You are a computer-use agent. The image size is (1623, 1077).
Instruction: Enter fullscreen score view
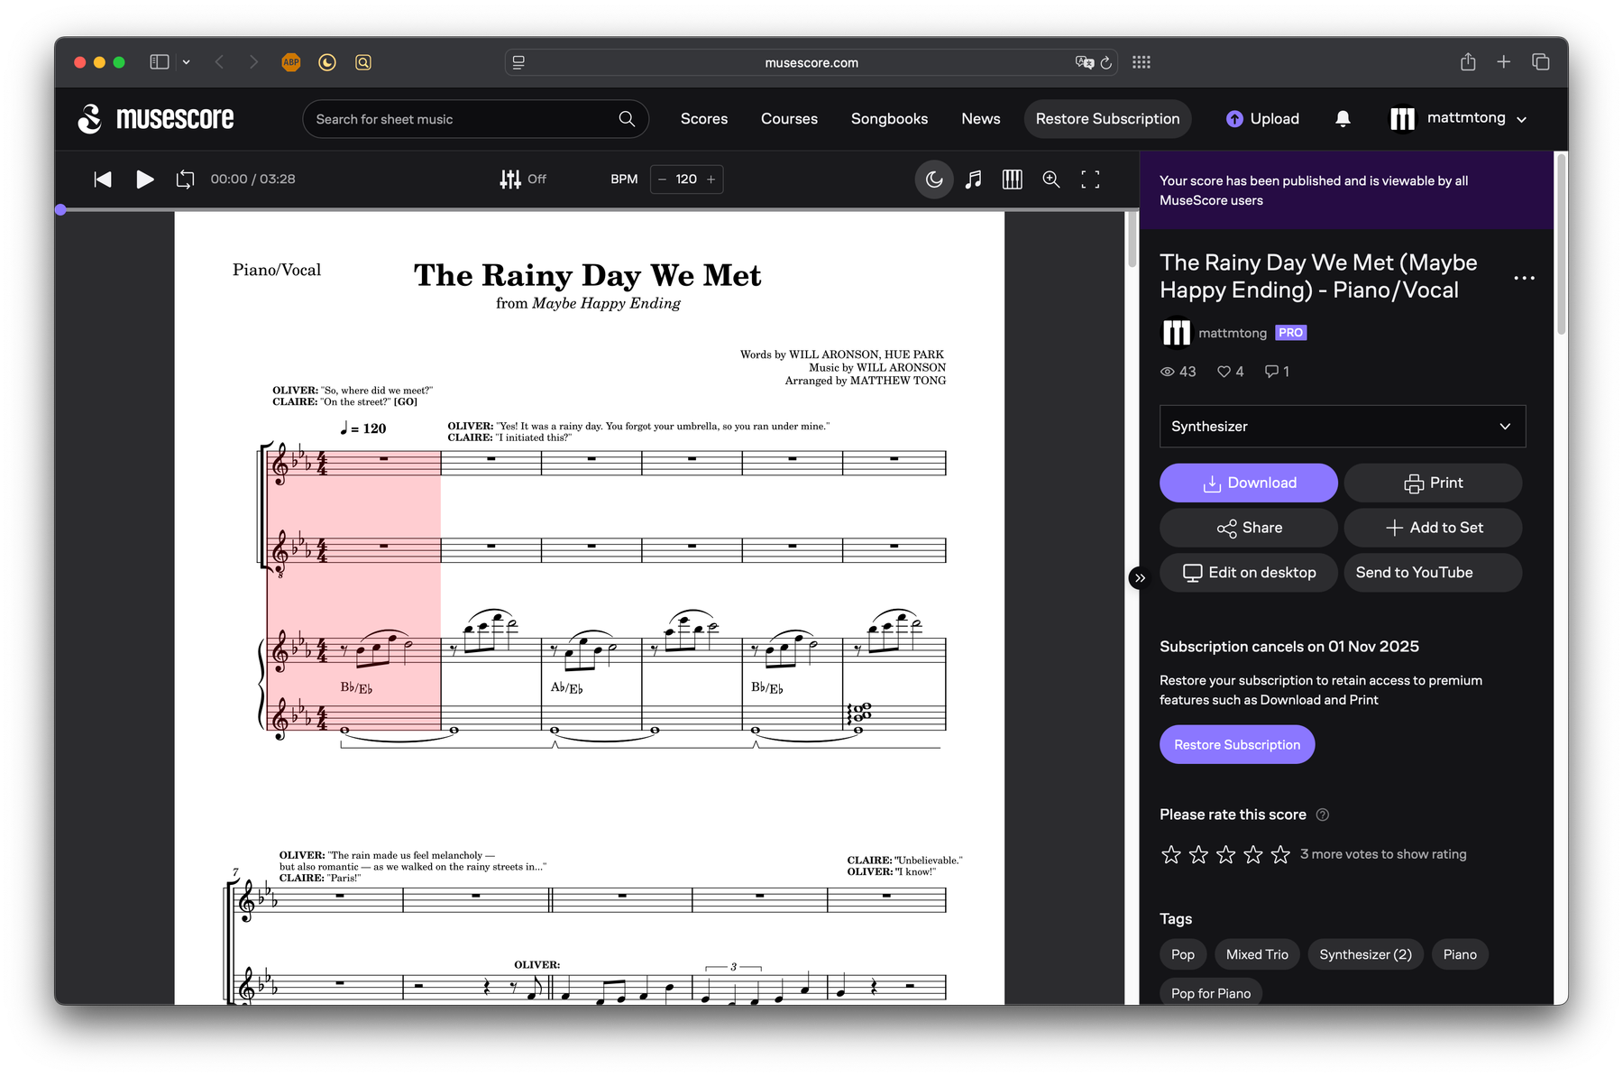pos(1090,179)
